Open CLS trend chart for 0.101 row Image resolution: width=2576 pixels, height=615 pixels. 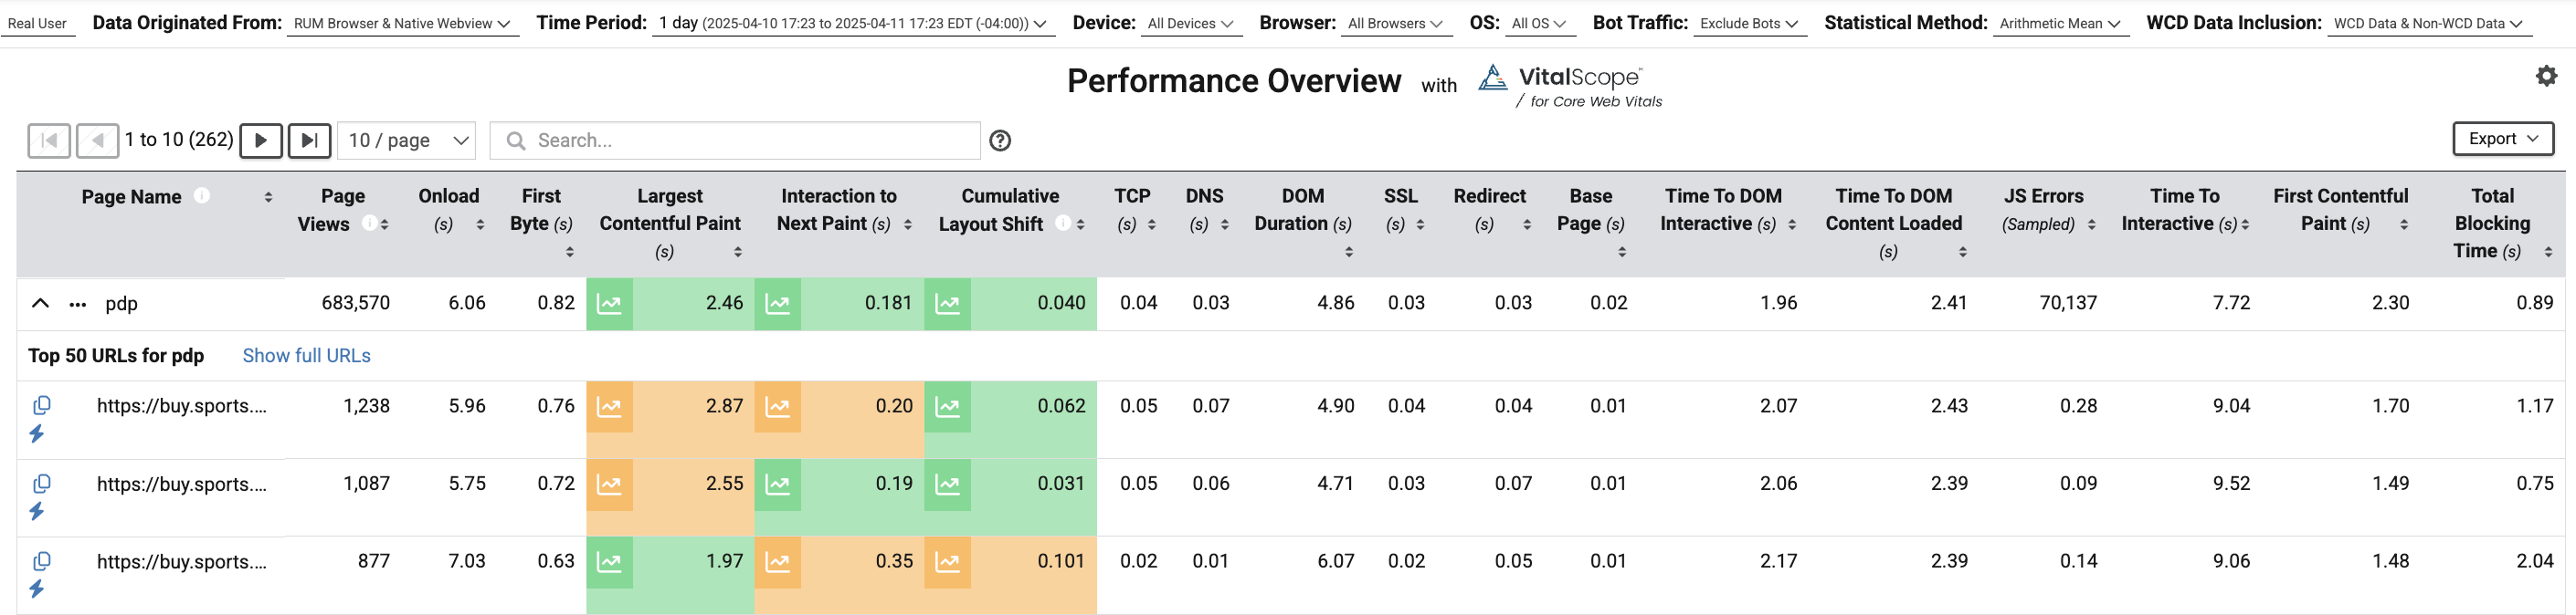(947, 562)
